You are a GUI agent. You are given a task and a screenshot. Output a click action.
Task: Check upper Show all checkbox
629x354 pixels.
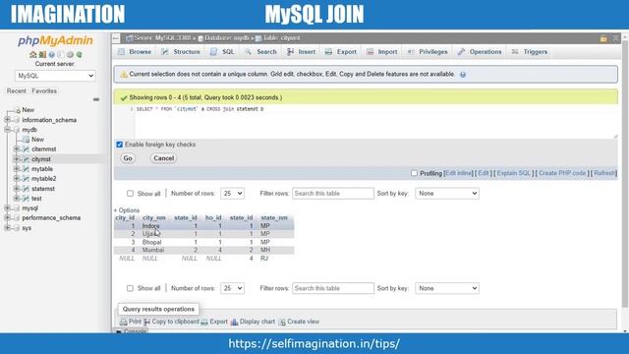[130, 194]
